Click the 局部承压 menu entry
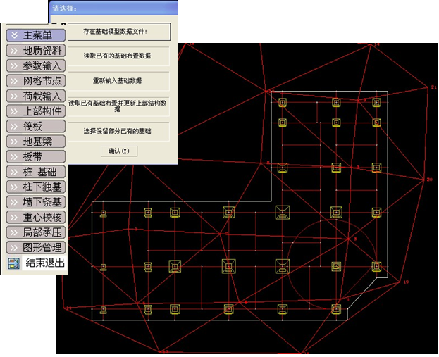439x357 pixels. pyautogui.click(x=35, y=232)
